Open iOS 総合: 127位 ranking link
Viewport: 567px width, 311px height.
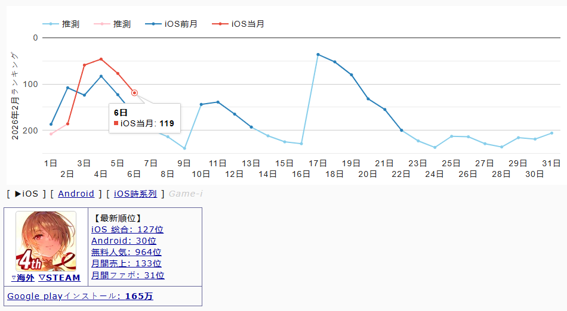(x=127, y=229)
